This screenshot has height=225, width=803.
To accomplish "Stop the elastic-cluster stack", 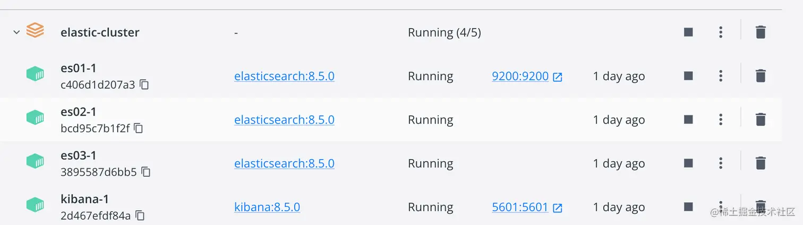I will pyautogui.click(x=688, y=32).
